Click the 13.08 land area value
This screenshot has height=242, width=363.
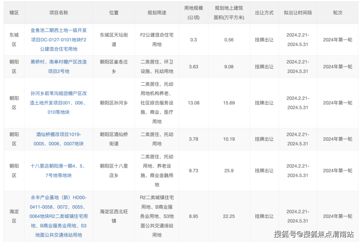194,102
